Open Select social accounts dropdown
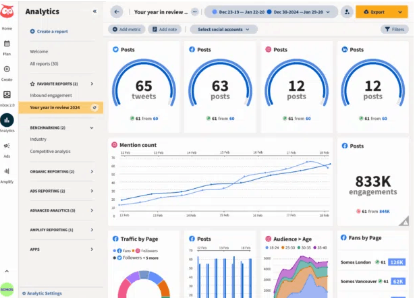 coord(223,29)
